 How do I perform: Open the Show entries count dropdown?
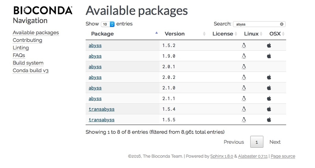[x=108, y=24]
